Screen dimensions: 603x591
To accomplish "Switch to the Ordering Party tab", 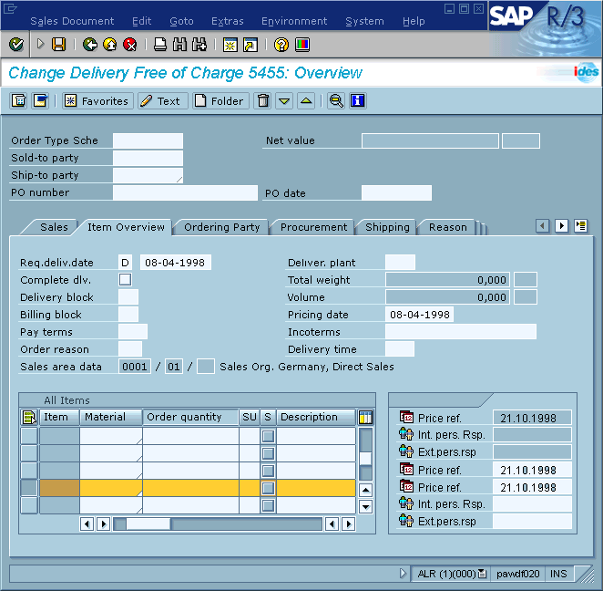I will 222,227.
